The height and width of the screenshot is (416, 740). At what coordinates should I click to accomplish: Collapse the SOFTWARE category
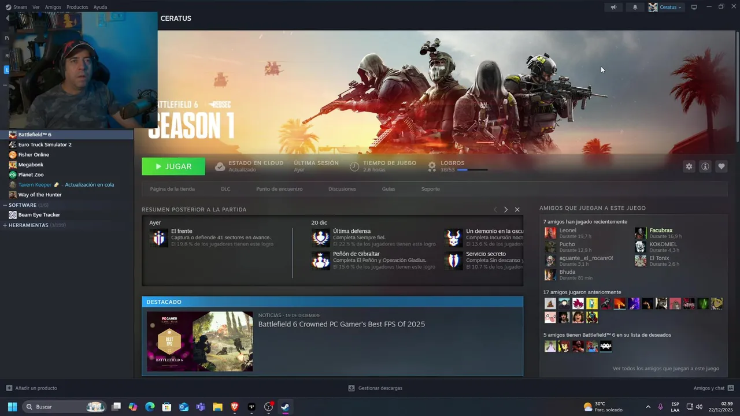[x=5, y=205]
